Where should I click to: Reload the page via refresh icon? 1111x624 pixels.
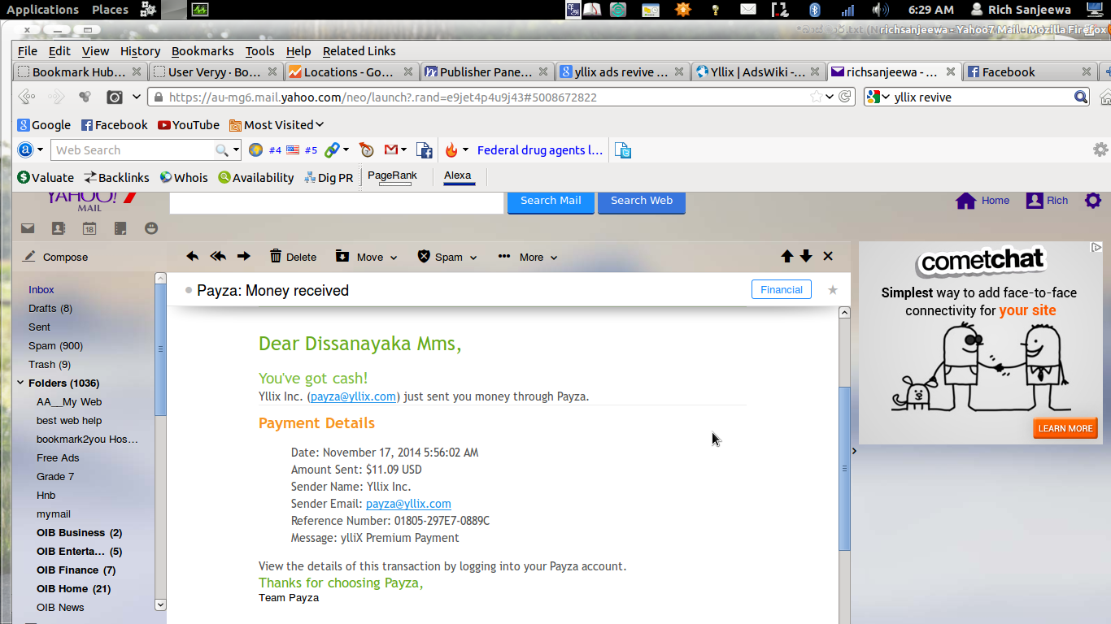click(846, 97)
